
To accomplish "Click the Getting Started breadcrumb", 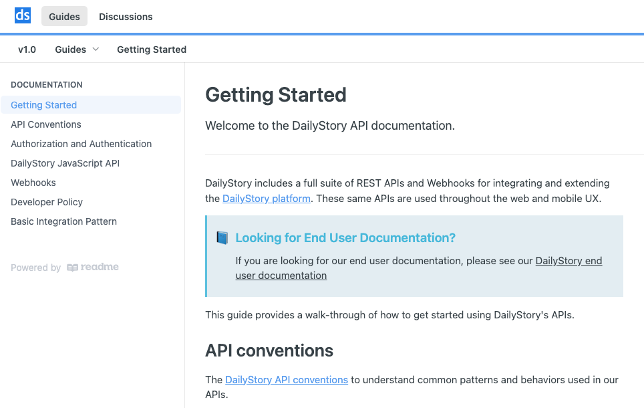I will coord(152,49).
